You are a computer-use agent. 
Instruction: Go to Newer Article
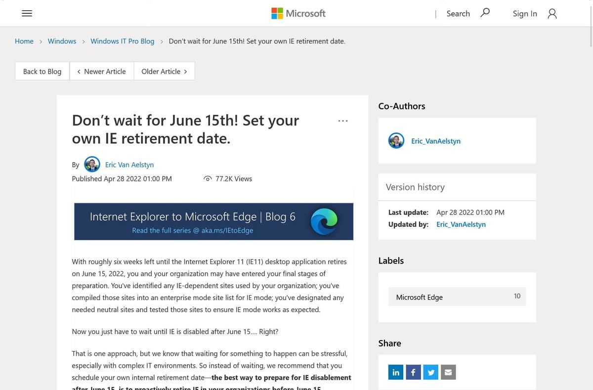pyautogui.click(x=102, y=71)
